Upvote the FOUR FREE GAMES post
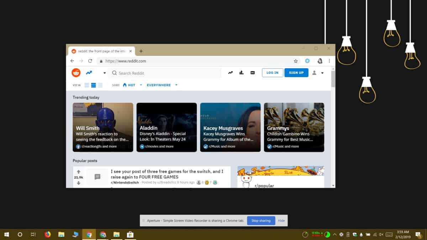The height and width of the screenshot is (240, 427). tap(79, 172)
